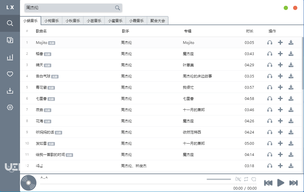Open the download manager in the sidebar
Viewport: 304px width, 192px height.
(9, 91)
